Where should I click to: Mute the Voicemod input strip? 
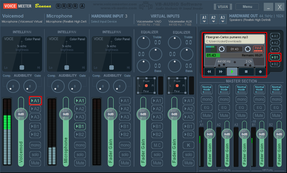[35, 163]
